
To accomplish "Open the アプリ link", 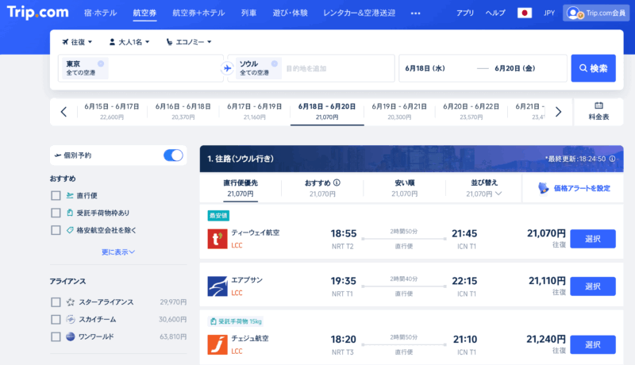I will pyautogui.click(x=465, y=13).
